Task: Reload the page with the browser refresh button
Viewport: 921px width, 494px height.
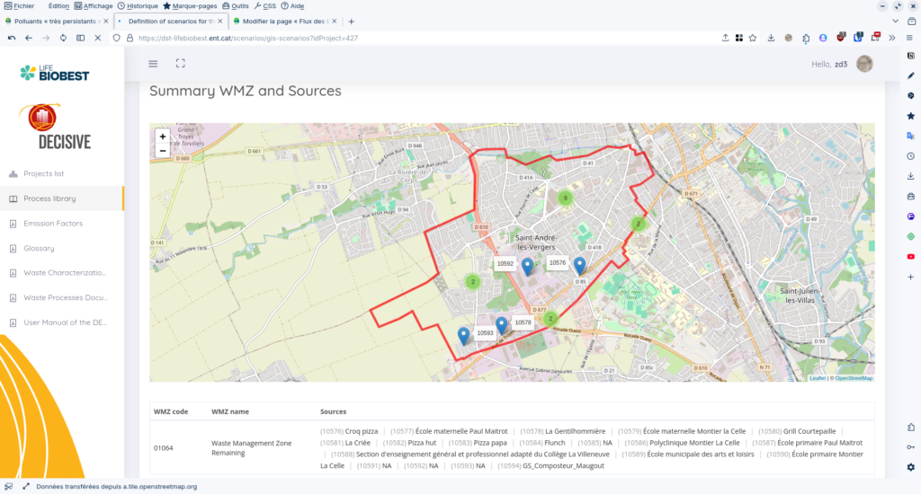Action: pyautogui.click(x=63, y=38)
